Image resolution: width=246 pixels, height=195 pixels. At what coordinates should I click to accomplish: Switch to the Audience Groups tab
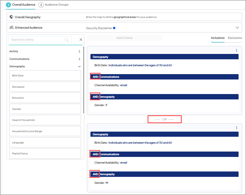54,5
